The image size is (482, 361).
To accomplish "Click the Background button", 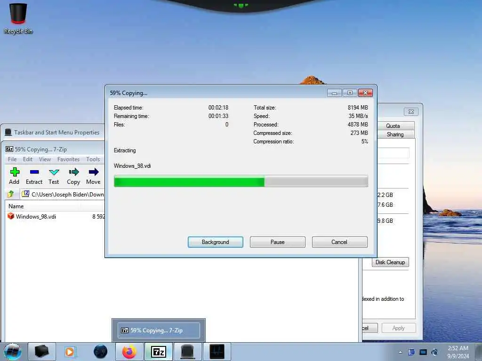I will click(x=216, y=242).
